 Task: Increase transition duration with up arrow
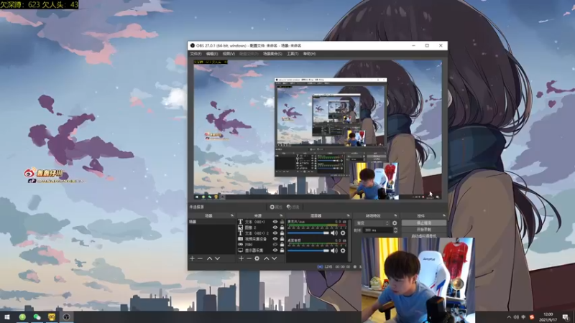[x=395, y=228]
